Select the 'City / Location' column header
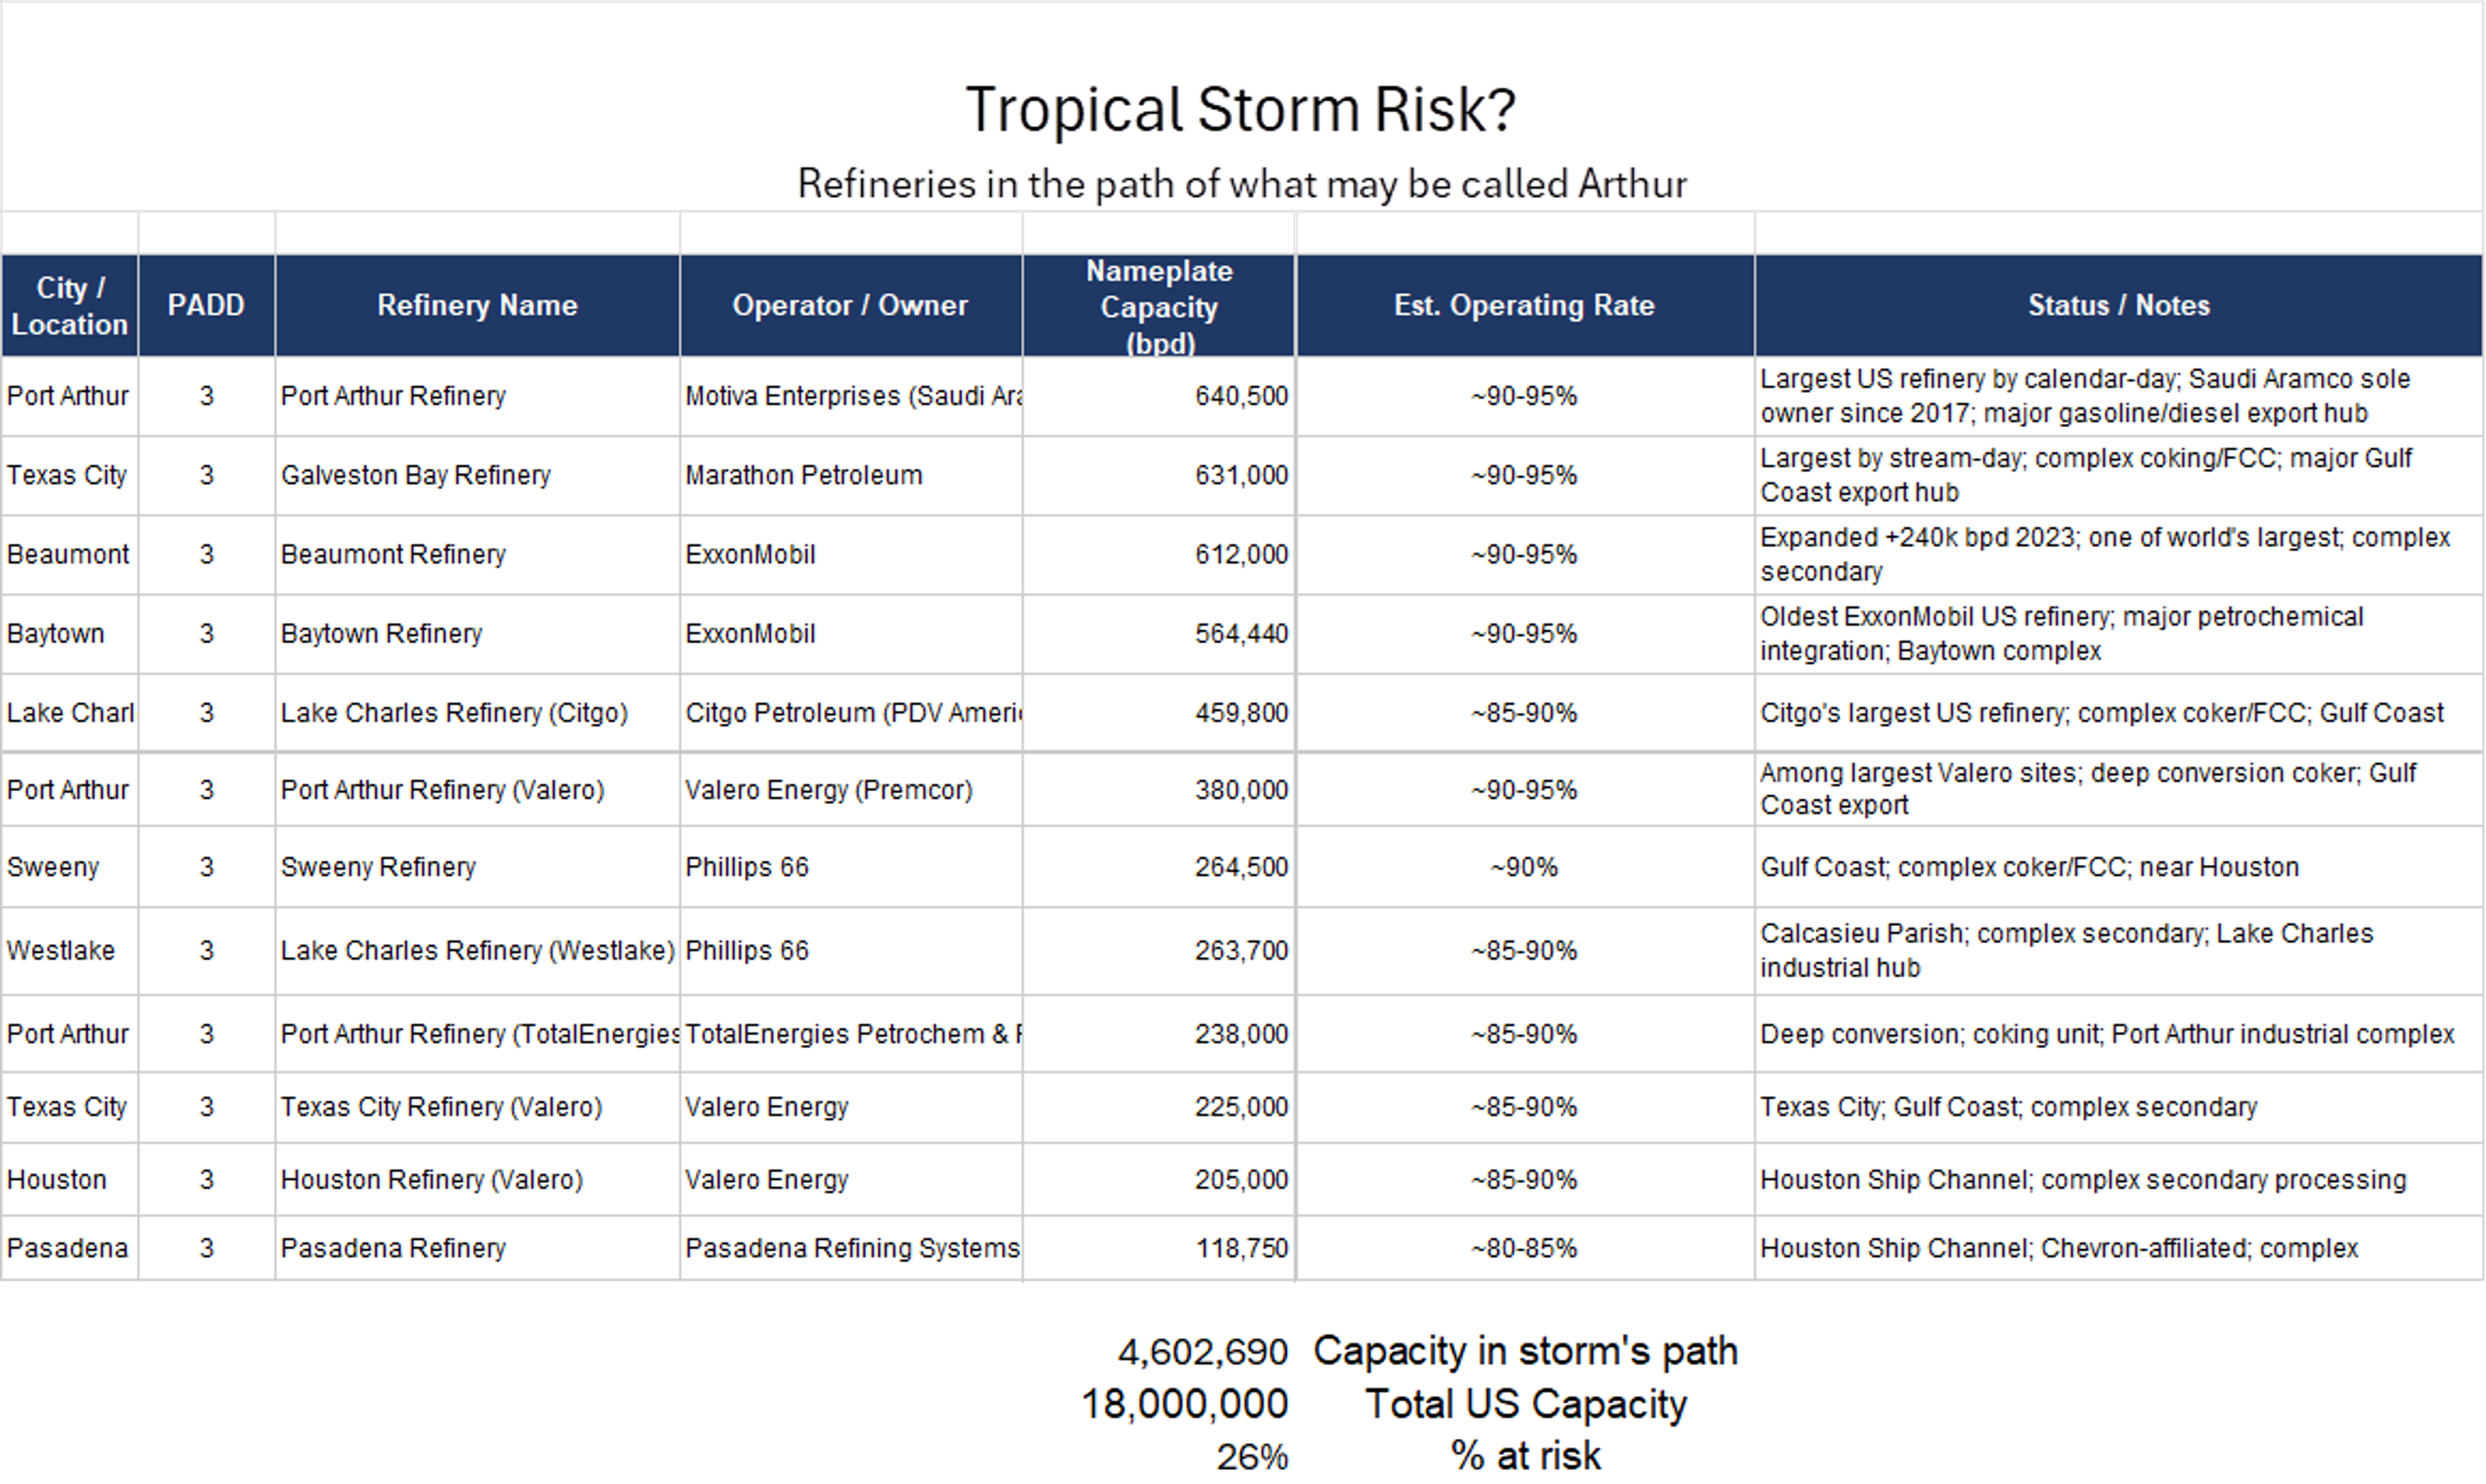The image size is (2486, 1484). [x=69, y=305]
